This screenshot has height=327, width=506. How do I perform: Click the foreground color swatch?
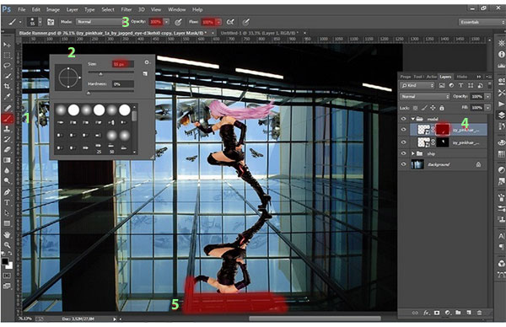pos(5,261)
